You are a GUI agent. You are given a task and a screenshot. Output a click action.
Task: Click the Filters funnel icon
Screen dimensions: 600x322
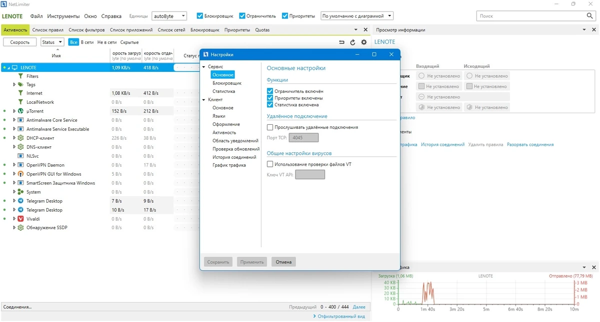(x=20, y=76)
